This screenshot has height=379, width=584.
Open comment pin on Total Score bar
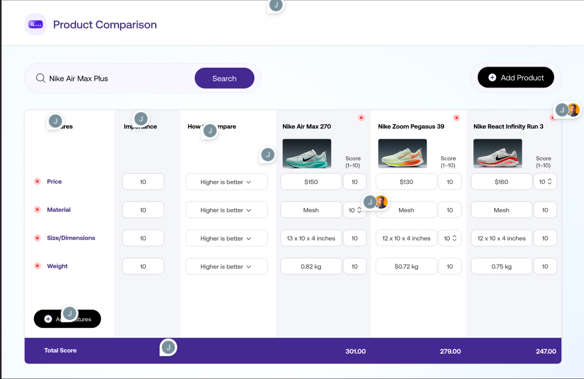(x=168, y=348)
